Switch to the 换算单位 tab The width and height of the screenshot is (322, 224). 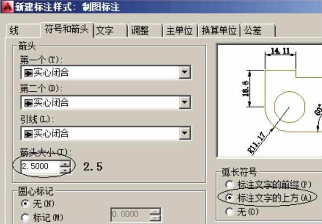coord(218,30)
